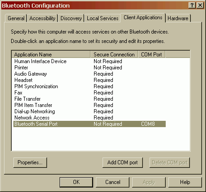This screenshot has height=192, width=206.
Task: Click Required value for Fax
Action: point(103,93)
